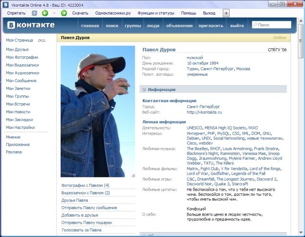
Task: Open Мои Группы
Action: [17, 96]
